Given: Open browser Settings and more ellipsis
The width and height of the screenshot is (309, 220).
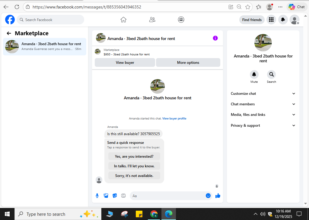Looking at the screenshot, I should coord(280,7).
